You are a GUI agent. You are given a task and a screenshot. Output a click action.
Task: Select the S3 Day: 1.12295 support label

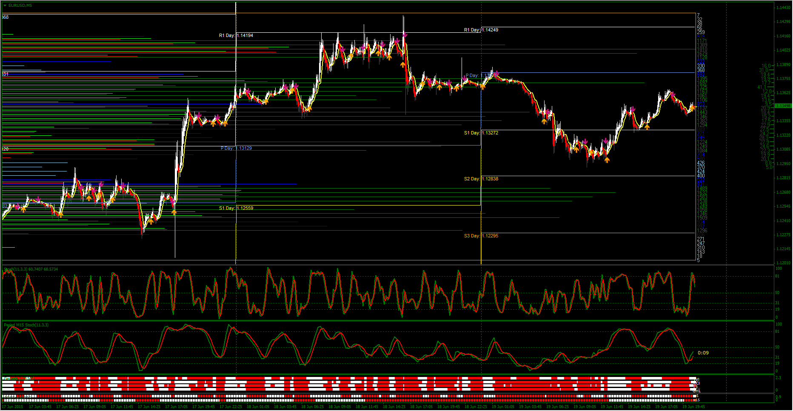point(481,236)
